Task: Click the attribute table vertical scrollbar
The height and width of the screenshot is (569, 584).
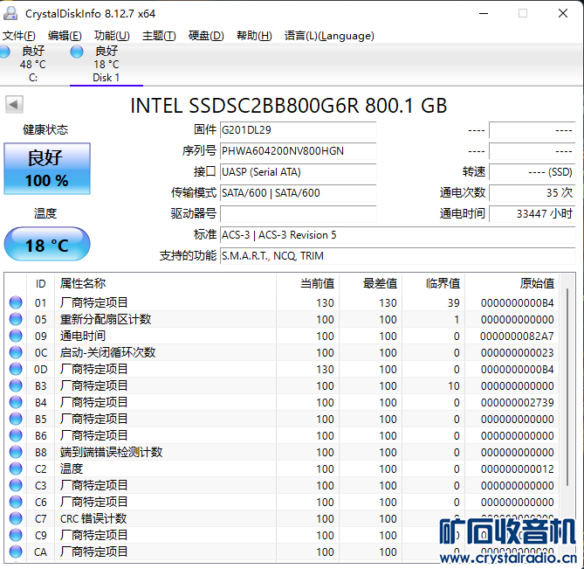Action: click(567, 388)
